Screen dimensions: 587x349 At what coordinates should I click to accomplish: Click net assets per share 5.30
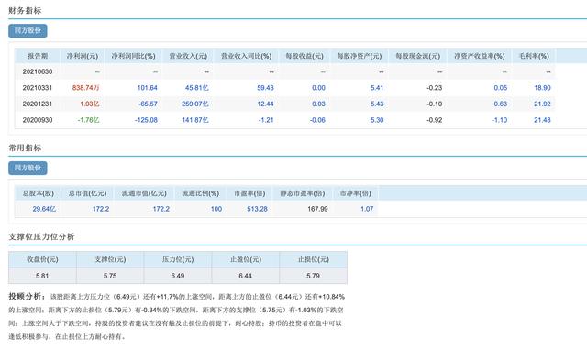pyautogui.click(x=377, y=120)
